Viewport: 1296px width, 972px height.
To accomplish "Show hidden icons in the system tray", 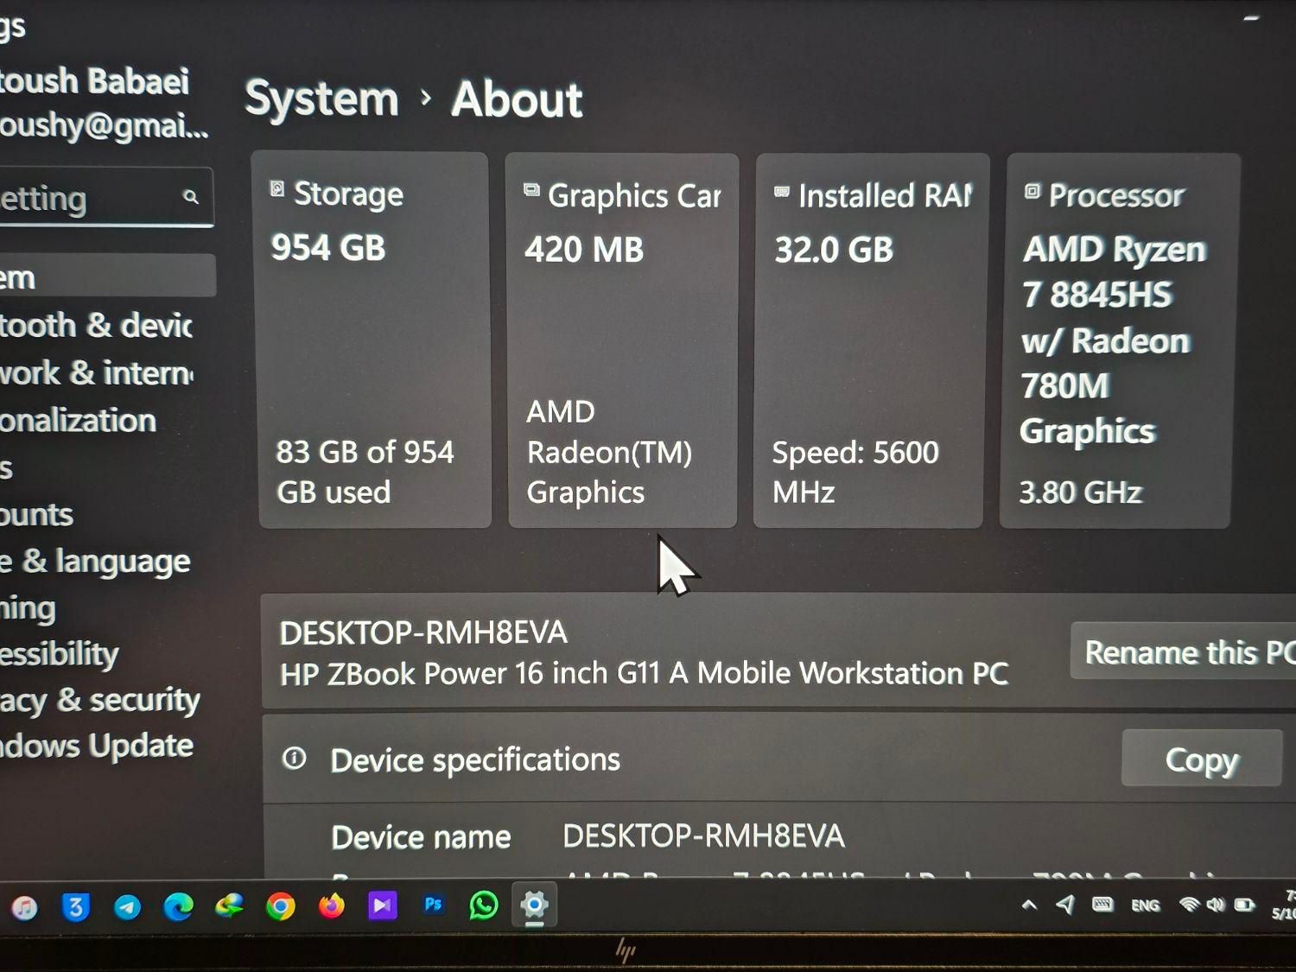I will [1029, 905].
